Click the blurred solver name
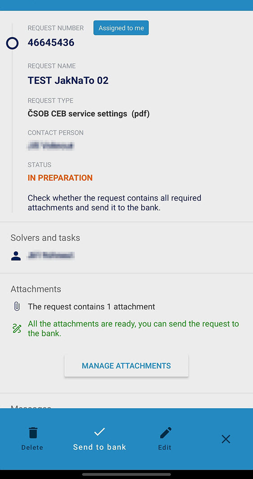Screen dimensions: 253x479 (x=51, y=255)
